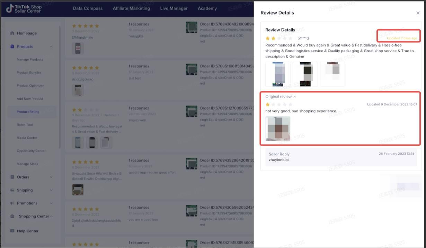Image resolution: width=426 pixels, height=248 pixels.
Task: Click the 'Efhfrgigtyhjnu' review text
Action: (82, 37)
